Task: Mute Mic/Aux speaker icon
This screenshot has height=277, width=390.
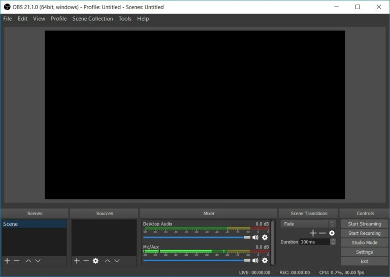Action: (x=255, y=260)
